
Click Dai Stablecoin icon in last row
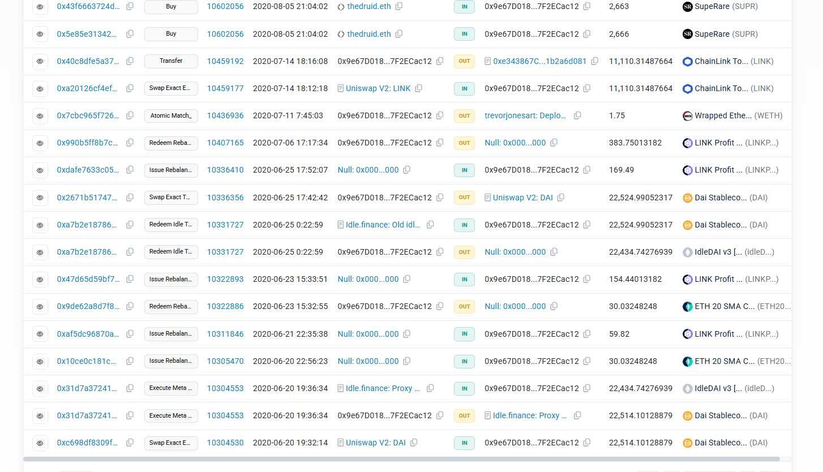point(688,443)
